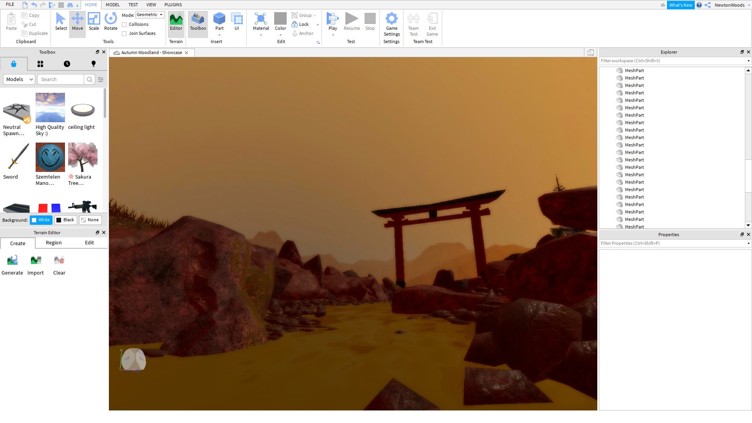Select the Rotate tool

click(111, 22)
